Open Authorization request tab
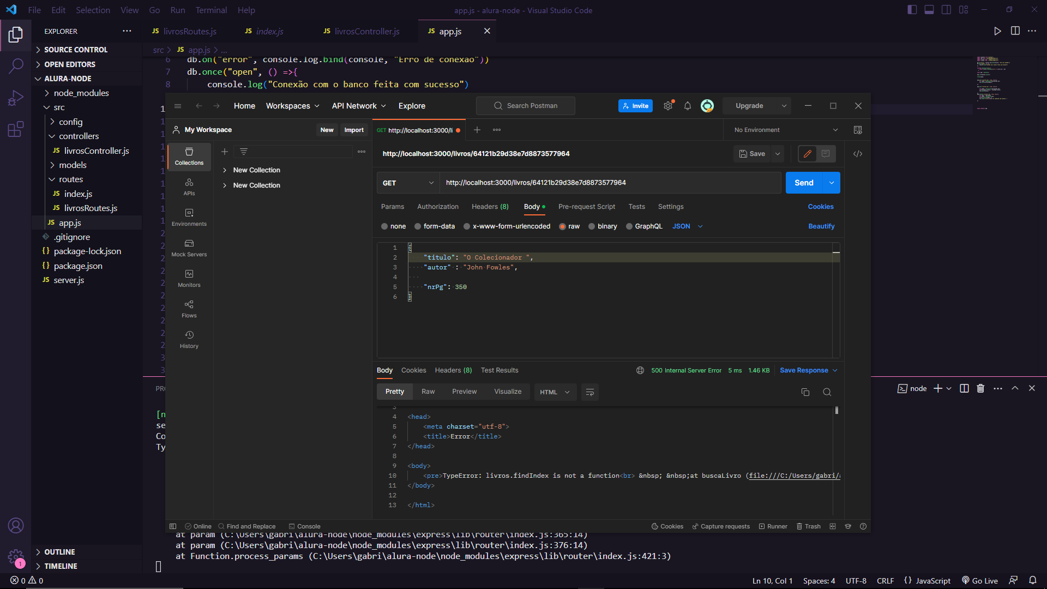Screen dimensions: 1047x589 pyautogui.click(x=438, y=207)
